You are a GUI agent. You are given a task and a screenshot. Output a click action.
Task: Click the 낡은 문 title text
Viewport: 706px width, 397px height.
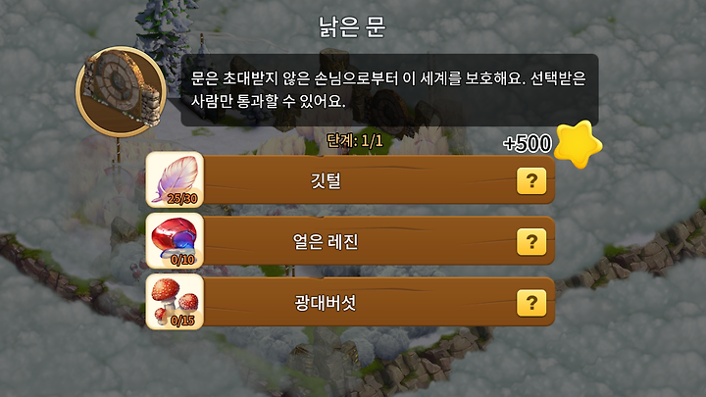point(352,27)
